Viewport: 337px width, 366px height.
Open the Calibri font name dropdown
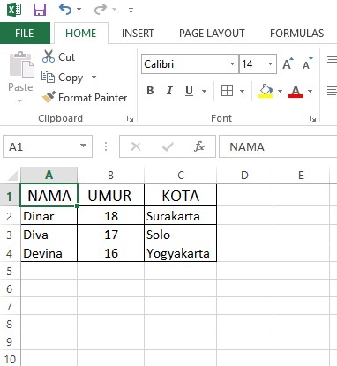(232, 63)
